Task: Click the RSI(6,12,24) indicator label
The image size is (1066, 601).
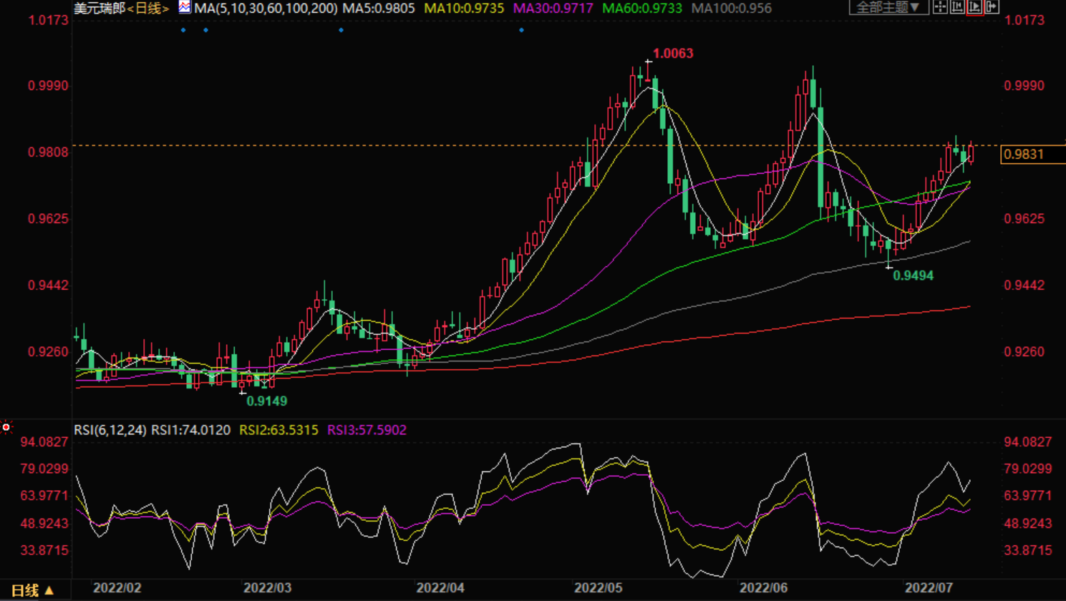Action: click(x=110, y=430)
